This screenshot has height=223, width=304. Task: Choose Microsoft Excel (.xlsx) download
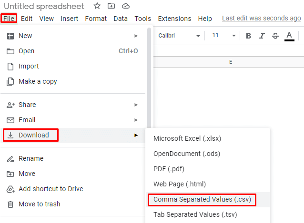pyautogui.click(x=187, y=138)
